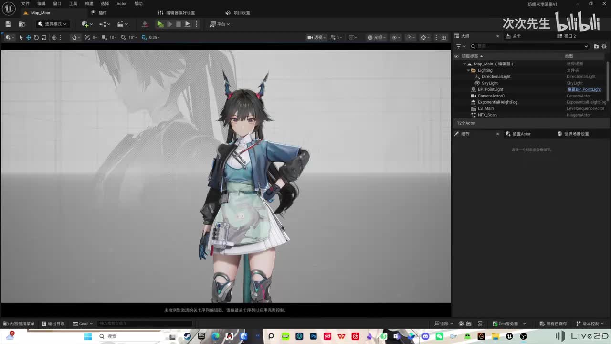Open the cinematics clapperboard dropdown
This screenshot has height=344, width=611.
click(123, 24)
